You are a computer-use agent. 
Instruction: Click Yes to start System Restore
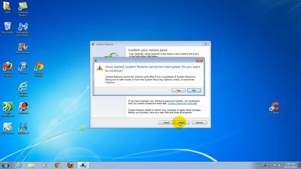pyautogui.click(x=178, y=91)
